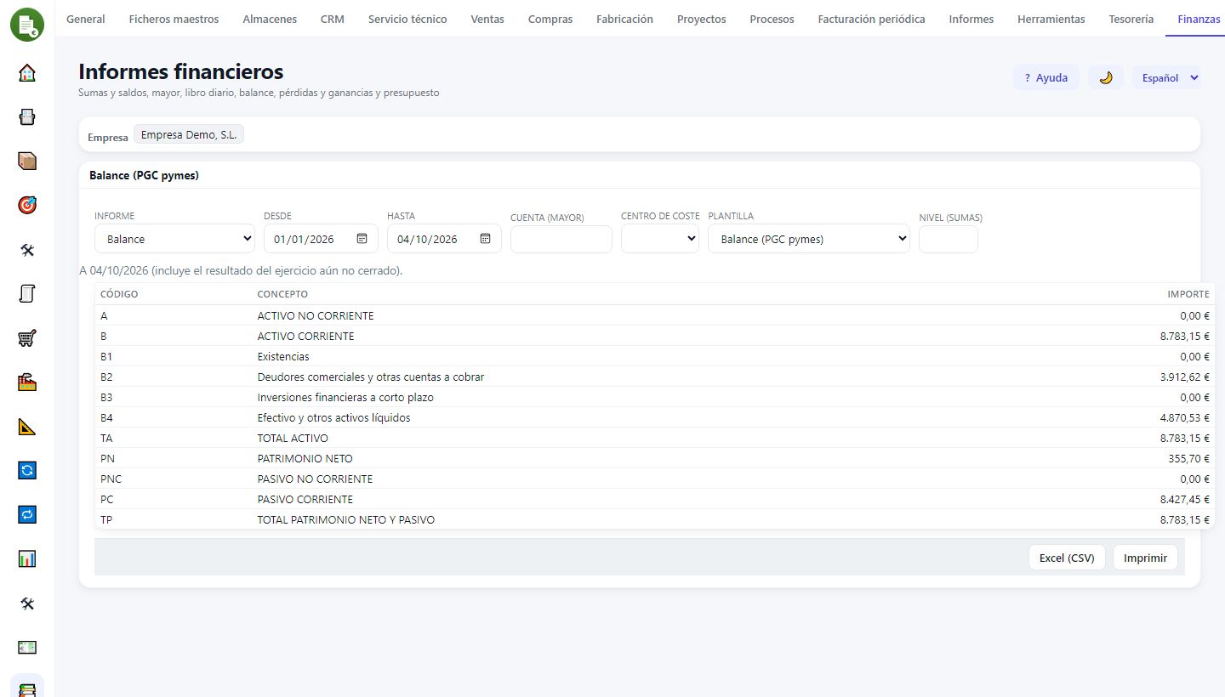Click the 'Efectivo y otros activos líquidos' row
1225x697 pixels.
tap(655, 417)
